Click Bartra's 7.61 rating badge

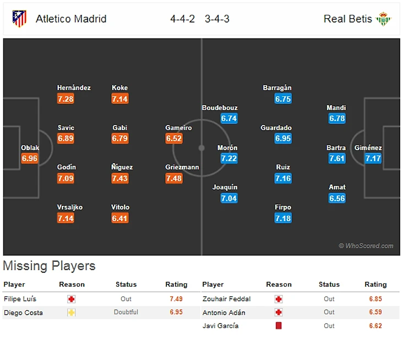pyautogui.click(x=336, y=158)
